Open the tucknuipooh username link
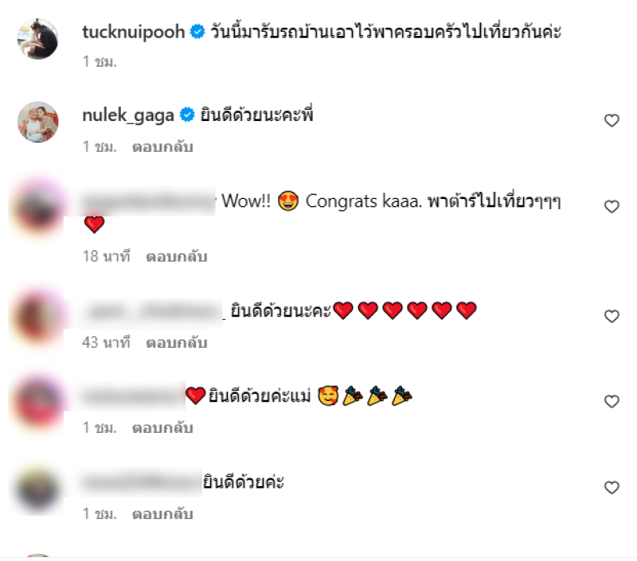 point(134,32)
